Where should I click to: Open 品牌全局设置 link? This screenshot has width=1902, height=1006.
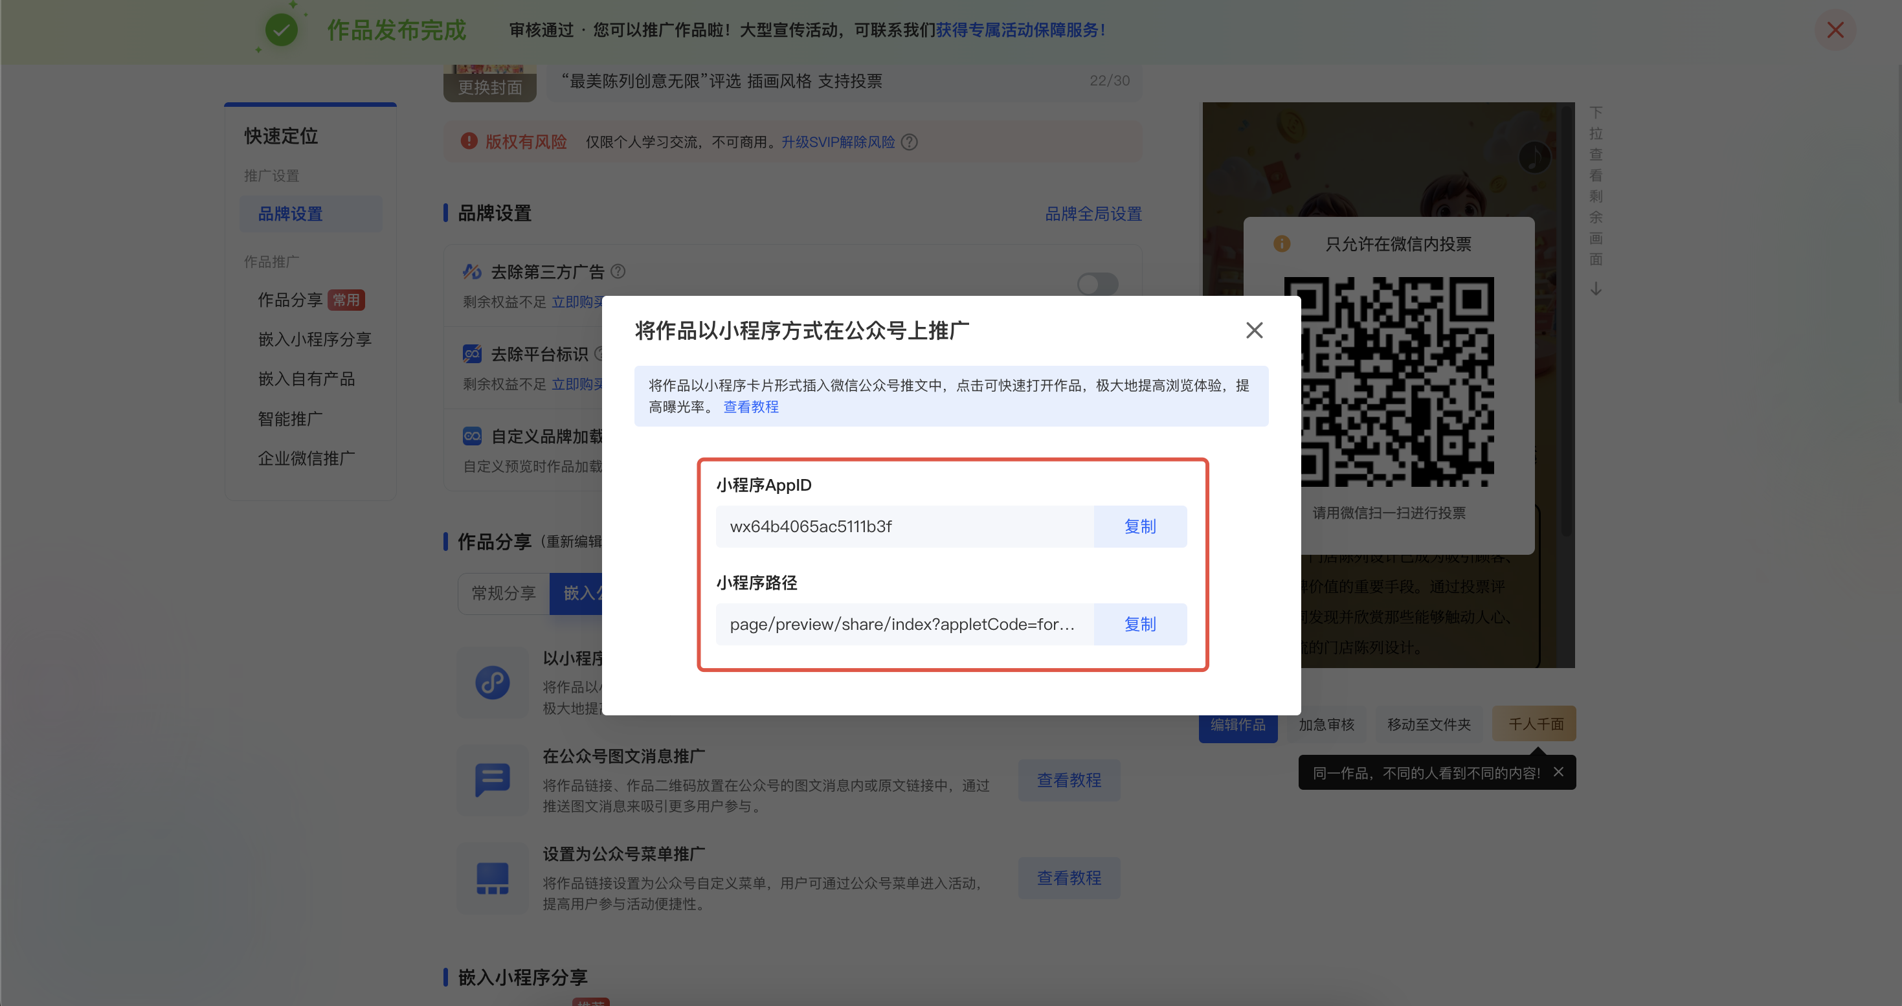point(1093,214)
